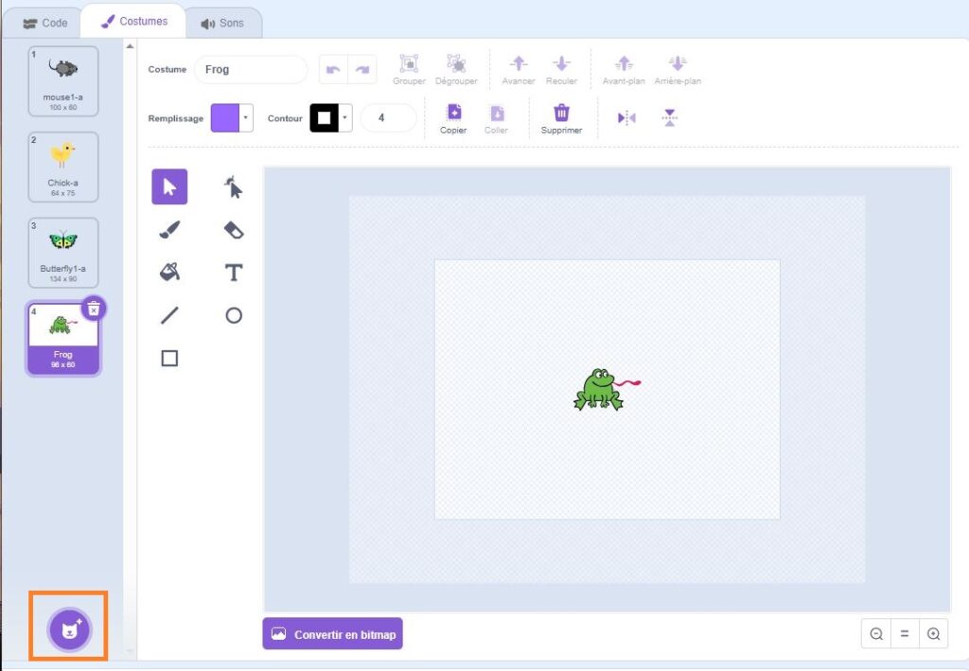
Task: Open the Remplissage fill color dropdown
Action: click(247, 118)
